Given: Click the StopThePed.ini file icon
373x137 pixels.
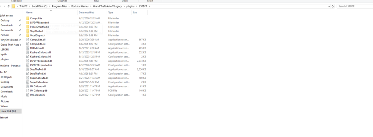Looking at the screenshot, I should pos(28,74).
